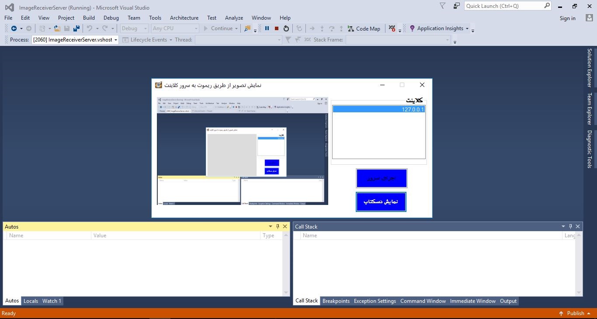
Task: Click the Save toolbar icon
Action: (66, 28)
